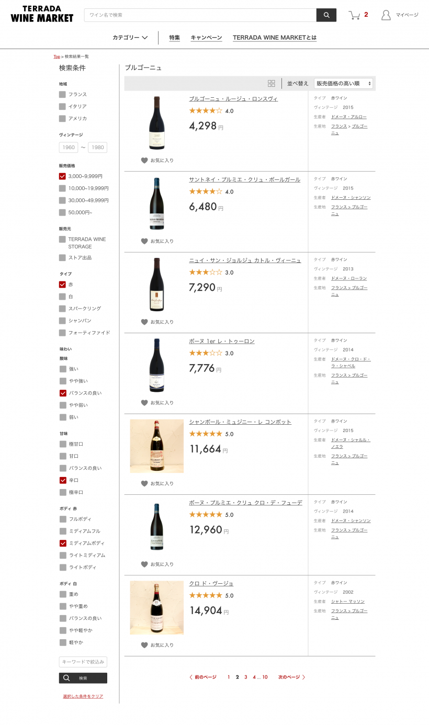Screen dimensions: 429x725
Task: Open the 特集 menu item
Action: click(x=175, y=38)
